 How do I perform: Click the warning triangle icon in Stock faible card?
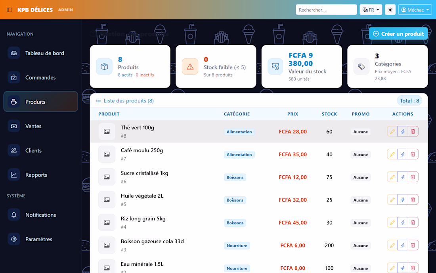tap(190, 67)
